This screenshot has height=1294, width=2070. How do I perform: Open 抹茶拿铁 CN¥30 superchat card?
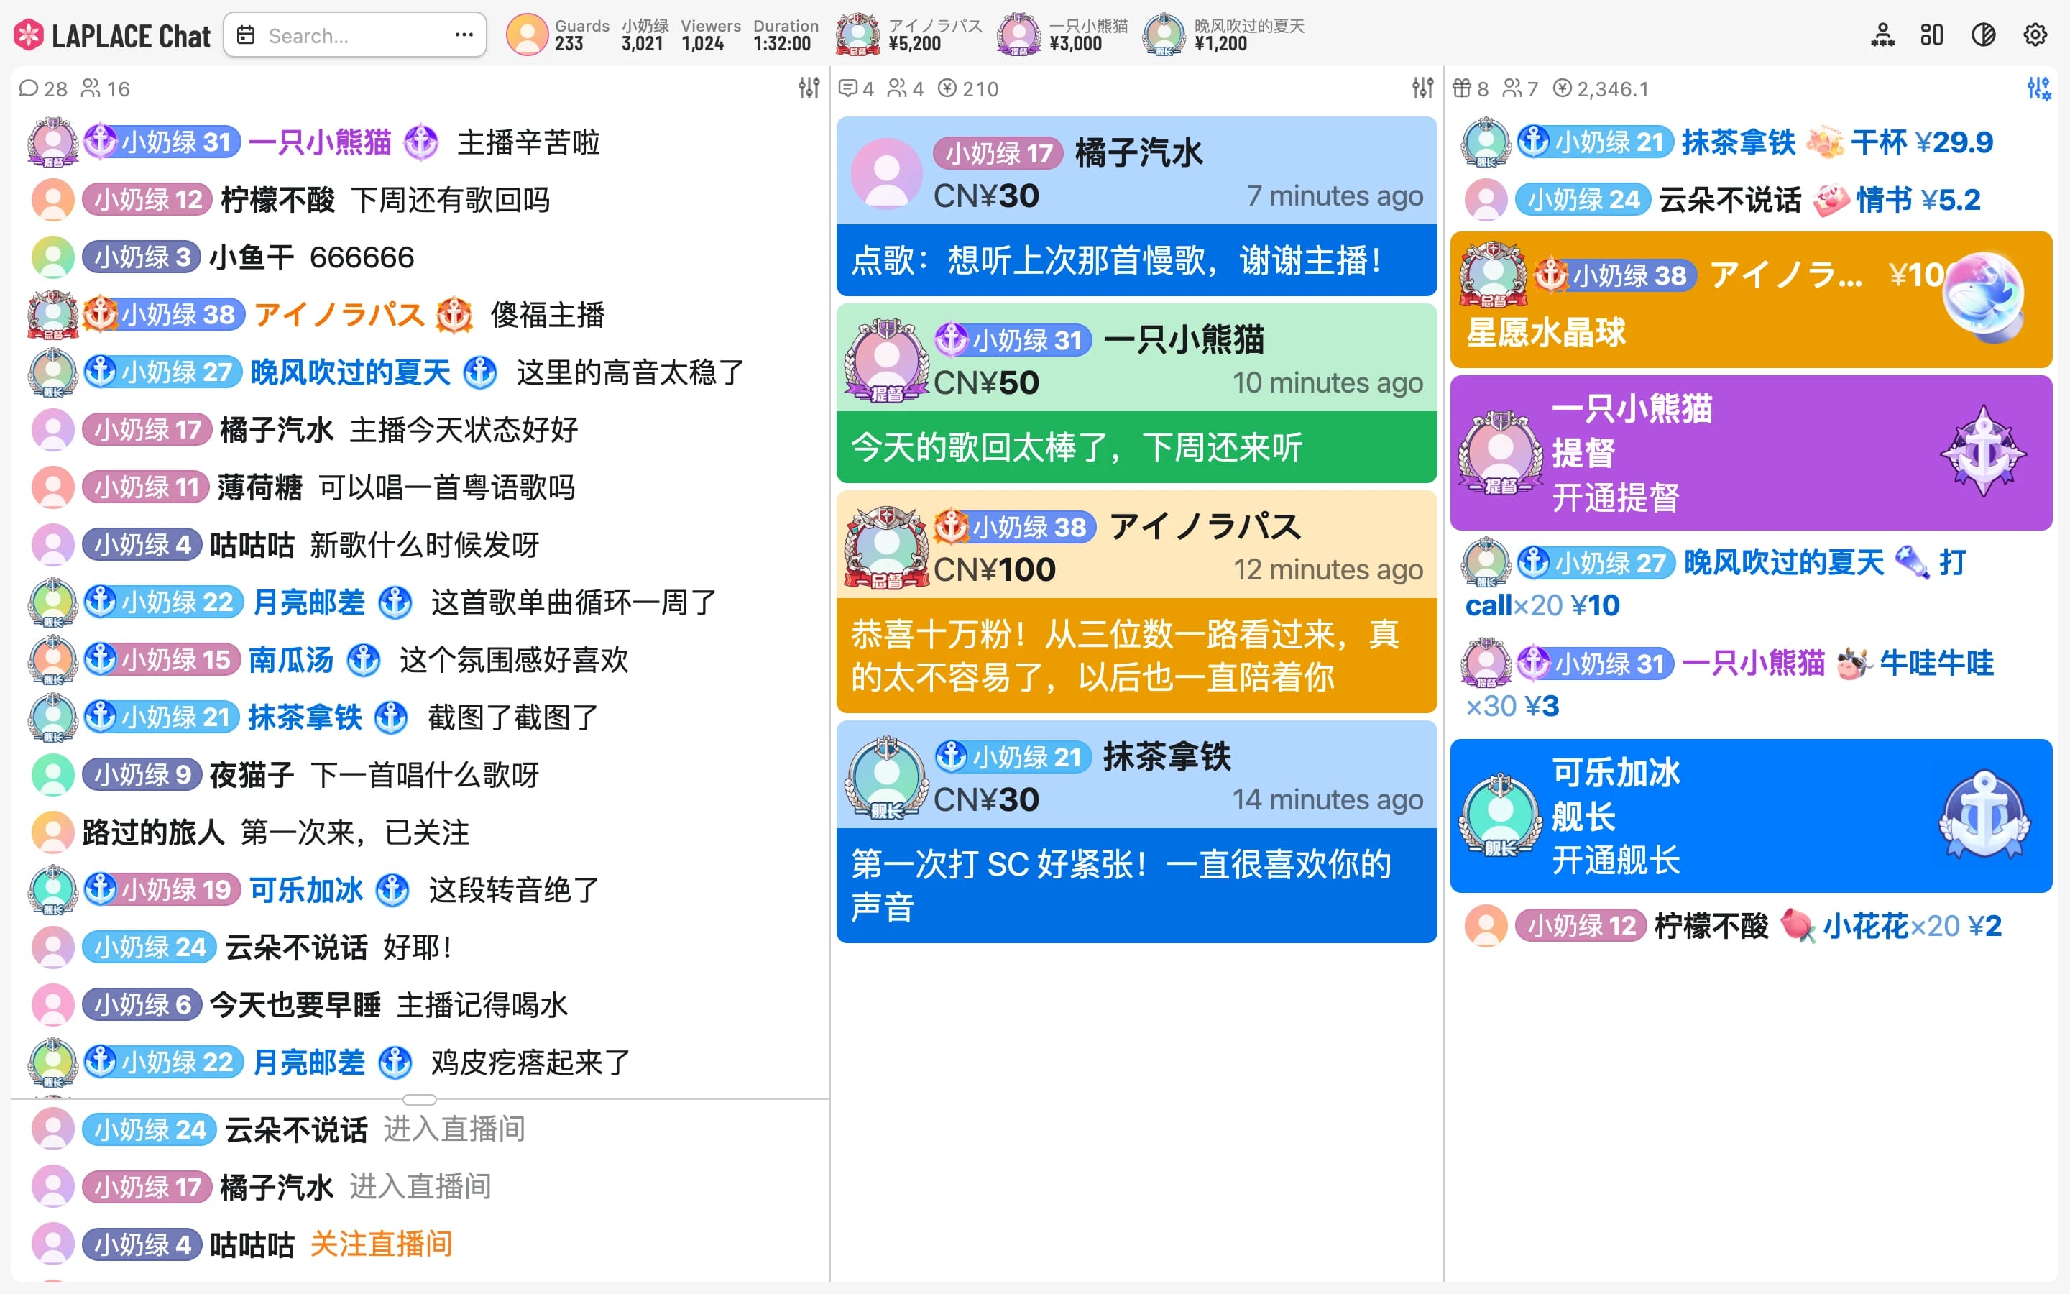tap(1137, 832)
